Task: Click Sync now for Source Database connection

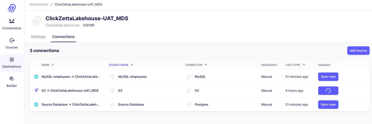Action: (328, 105)
